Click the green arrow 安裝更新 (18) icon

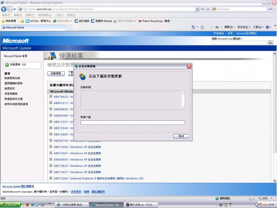(7, 65)
